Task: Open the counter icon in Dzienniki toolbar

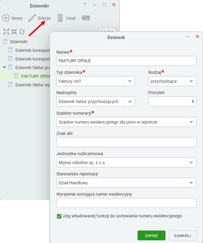Action: [x=86, y=18]
